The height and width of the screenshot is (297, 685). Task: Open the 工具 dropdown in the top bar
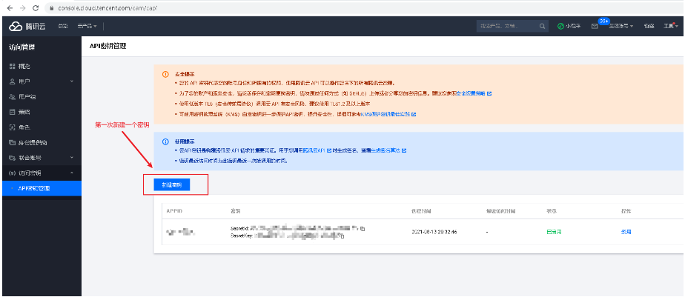671,26
